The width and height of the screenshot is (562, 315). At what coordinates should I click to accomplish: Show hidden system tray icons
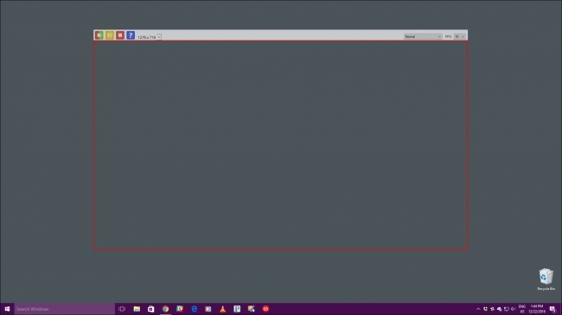(x=478, y=309)
